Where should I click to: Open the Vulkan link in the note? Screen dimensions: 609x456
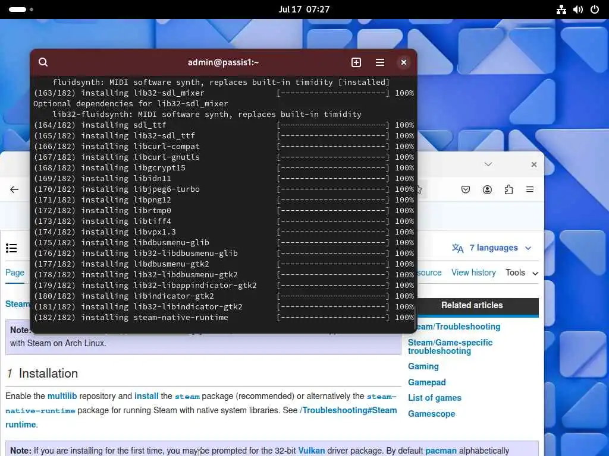tap(312, 451)
